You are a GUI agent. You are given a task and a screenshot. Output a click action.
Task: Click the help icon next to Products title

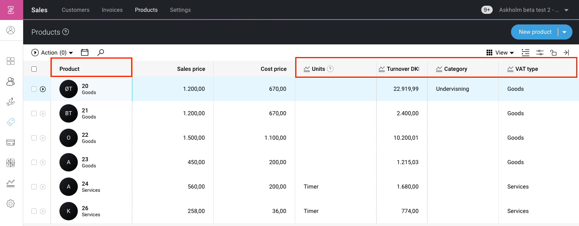tap(66, 32)
